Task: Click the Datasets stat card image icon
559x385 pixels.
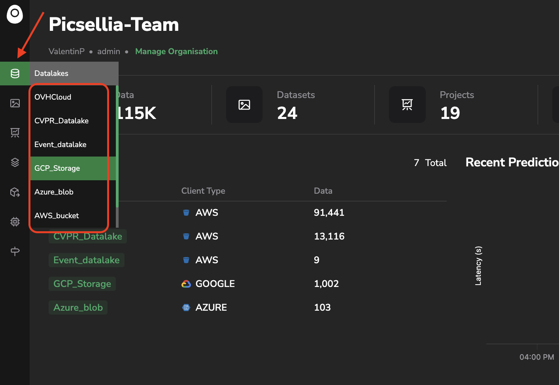Action: tap(244, 105)
